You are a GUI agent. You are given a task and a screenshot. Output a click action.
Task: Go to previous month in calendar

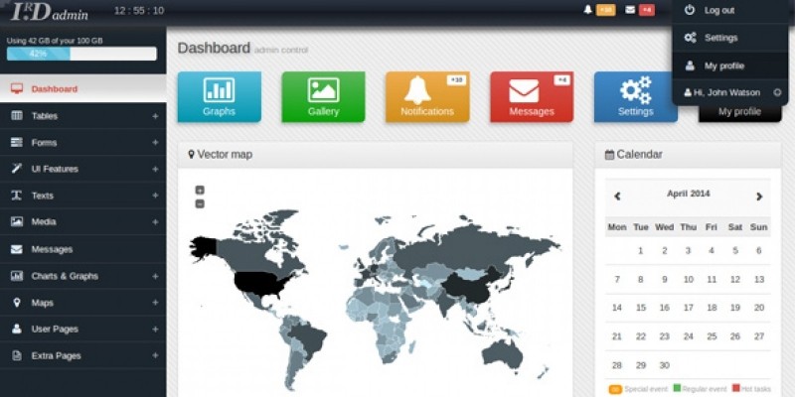[x=617, y=197]
